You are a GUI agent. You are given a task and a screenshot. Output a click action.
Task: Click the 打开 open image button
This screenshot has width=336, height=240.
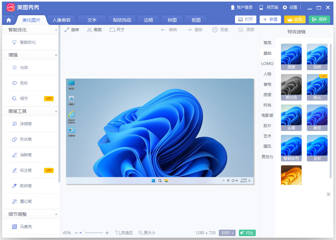(x=245, y=19)
